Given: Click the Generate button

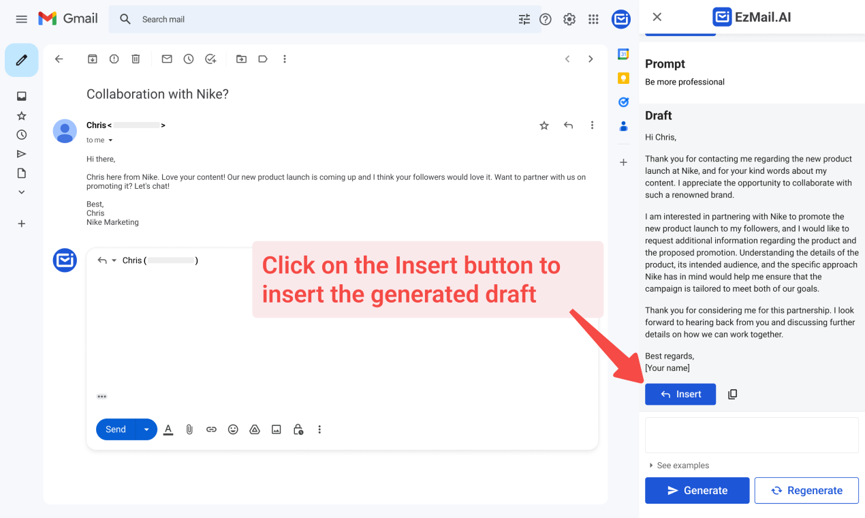Looking at the screenshot, I should click(x=697, y=490).
